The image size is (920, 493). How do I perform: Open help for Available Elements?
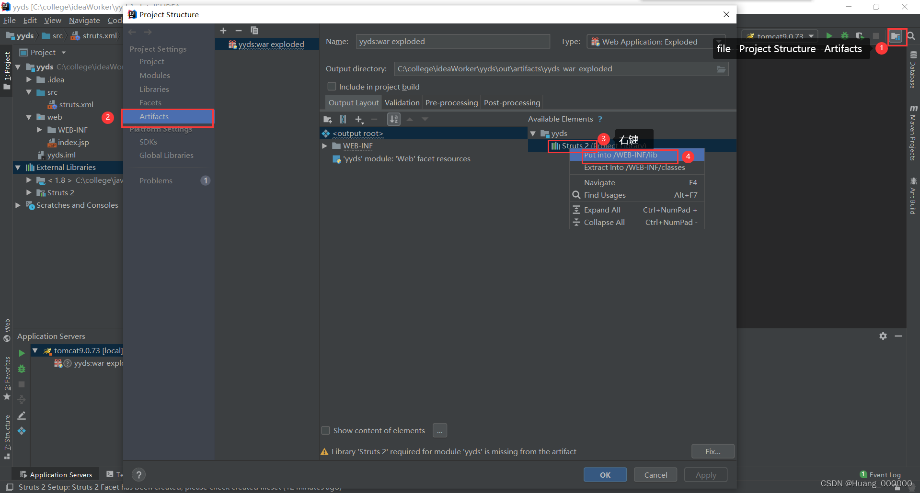click(600, 119)
